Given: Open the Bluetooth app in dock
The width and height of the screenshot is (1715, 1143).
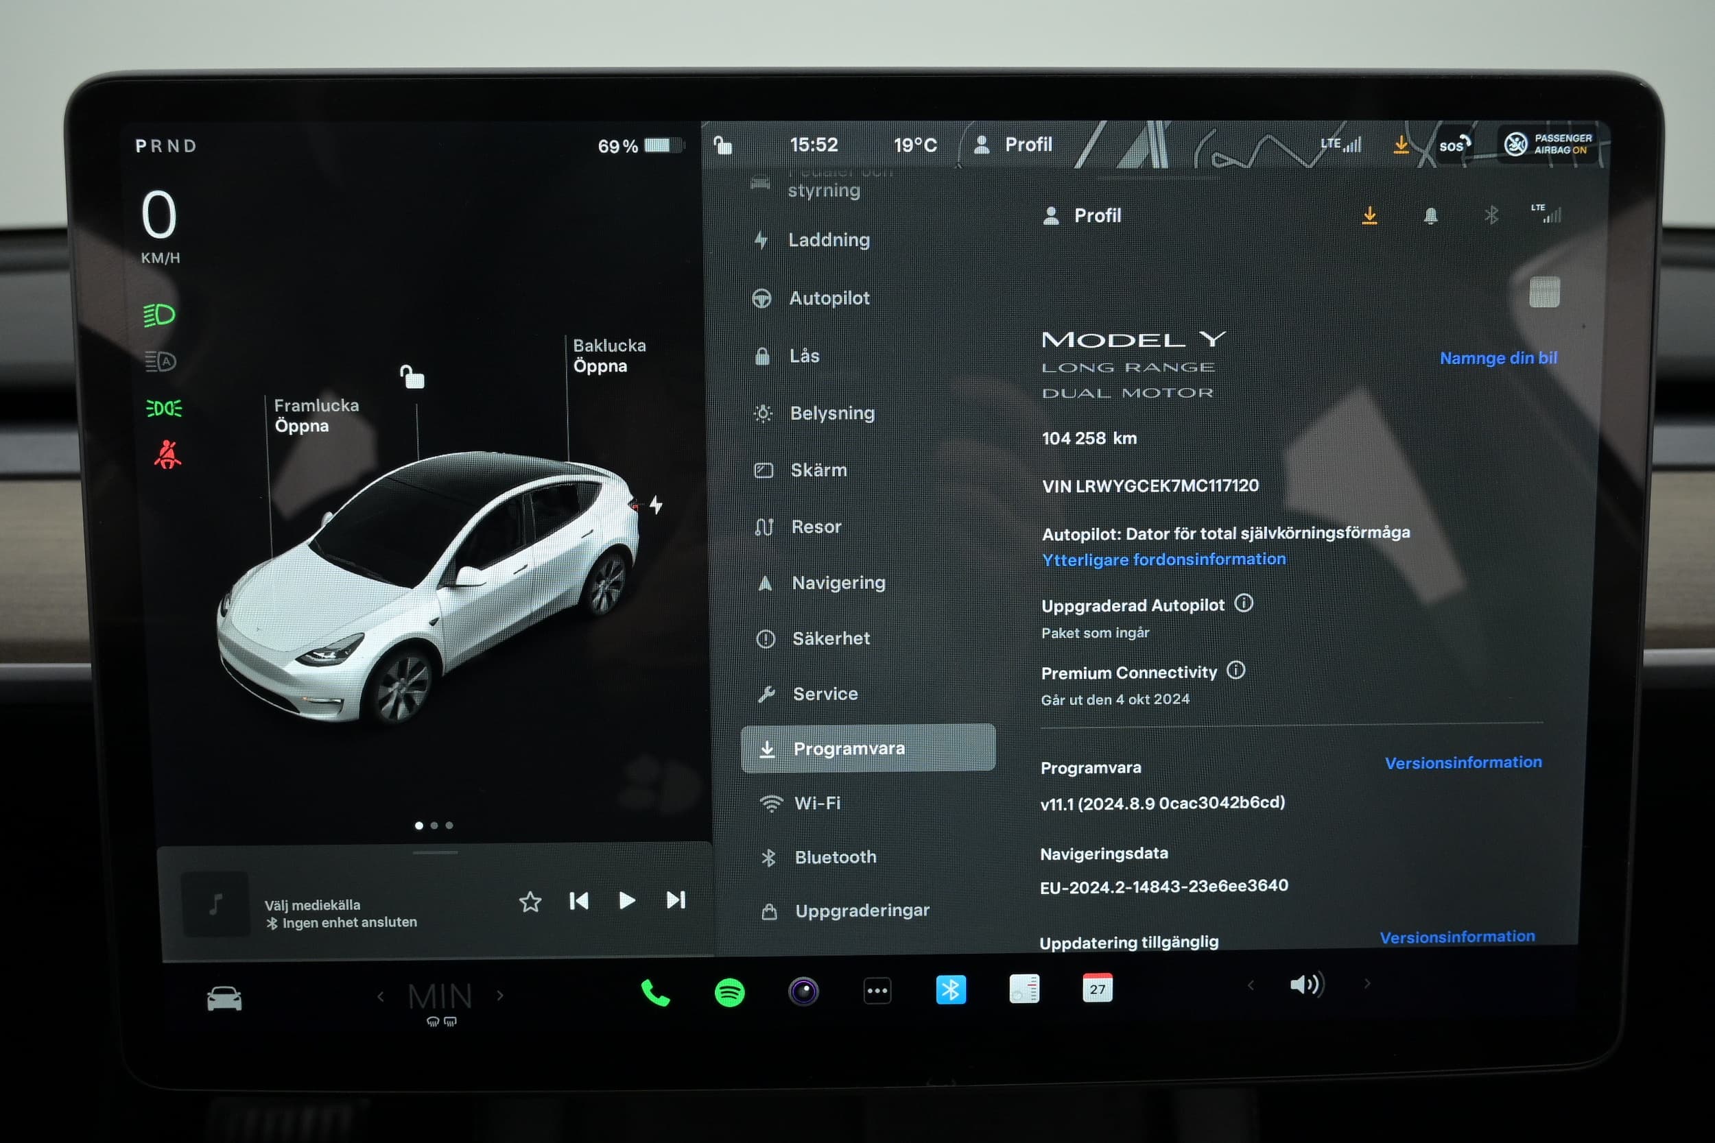Looking at the screenshot, I should pos(951,990).
